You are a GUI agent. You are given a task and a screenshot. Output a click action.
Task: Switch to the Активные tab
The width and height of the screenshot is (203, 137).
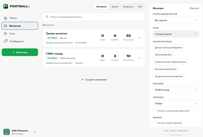pyautogui.click(x=101, y=7)
